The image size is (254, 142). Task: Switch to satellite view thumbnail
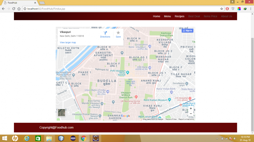click(x=62, y=113)
